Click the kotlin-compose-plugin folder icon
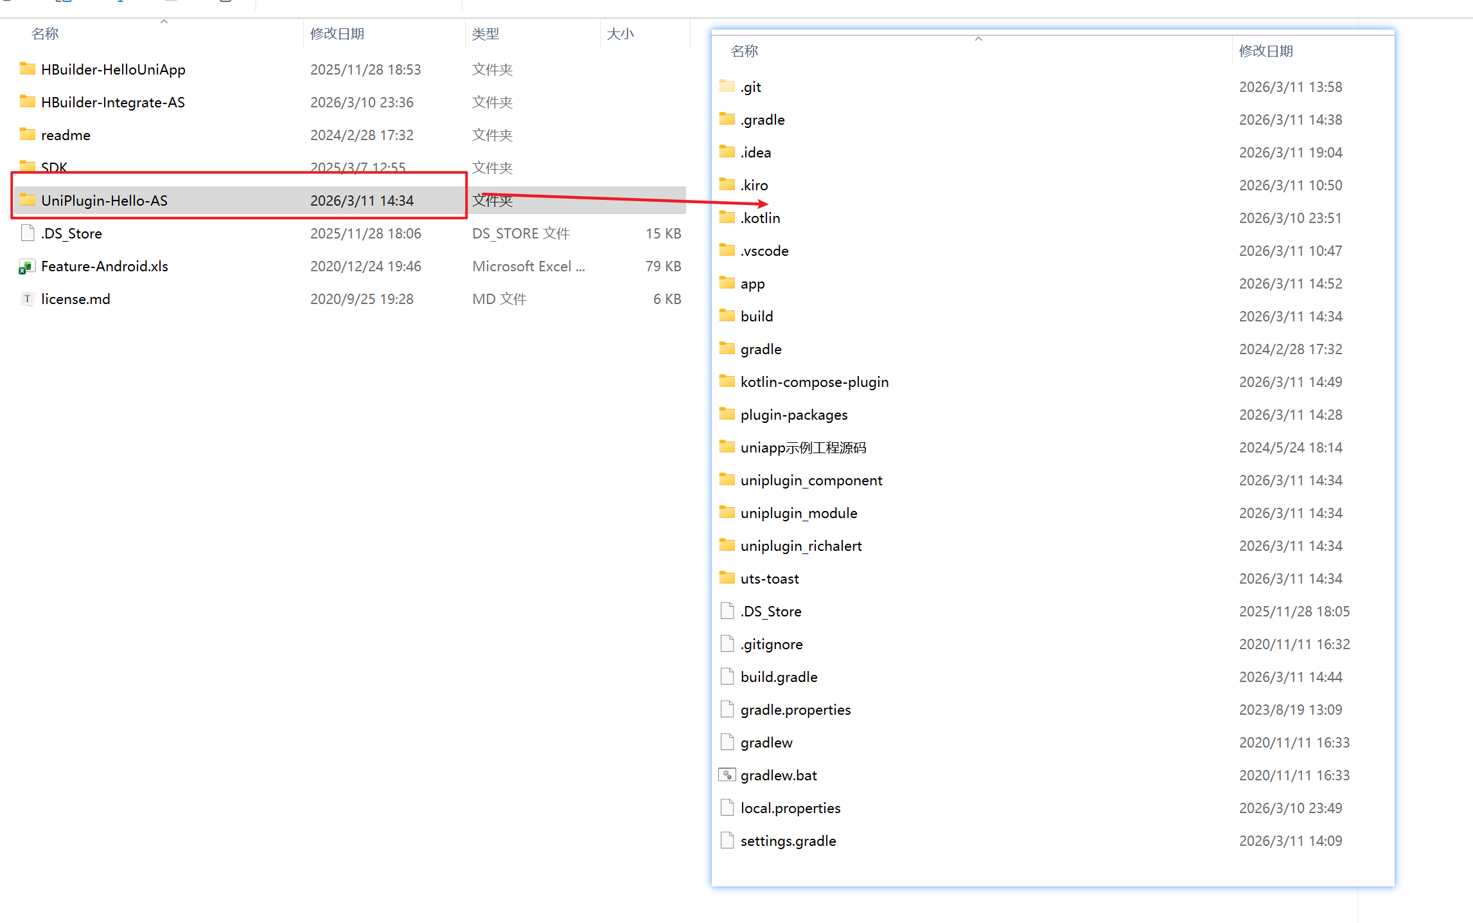 click(727, 382)
